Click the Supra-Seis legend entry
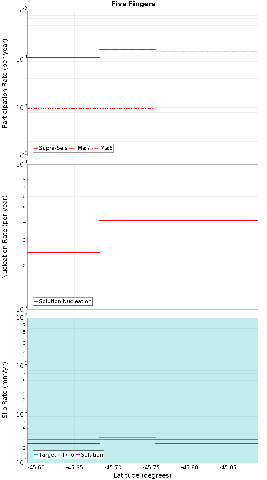Image resolution: width=267 pixels, height=480 pixels. [51, 148]
